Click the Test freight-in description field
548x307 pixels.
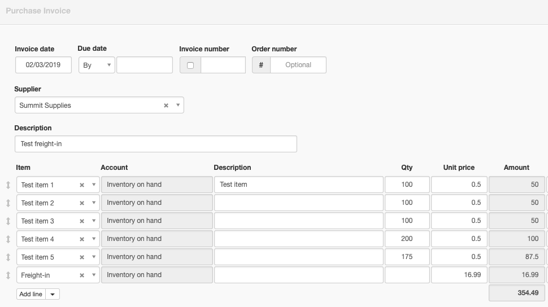point(156,144)
